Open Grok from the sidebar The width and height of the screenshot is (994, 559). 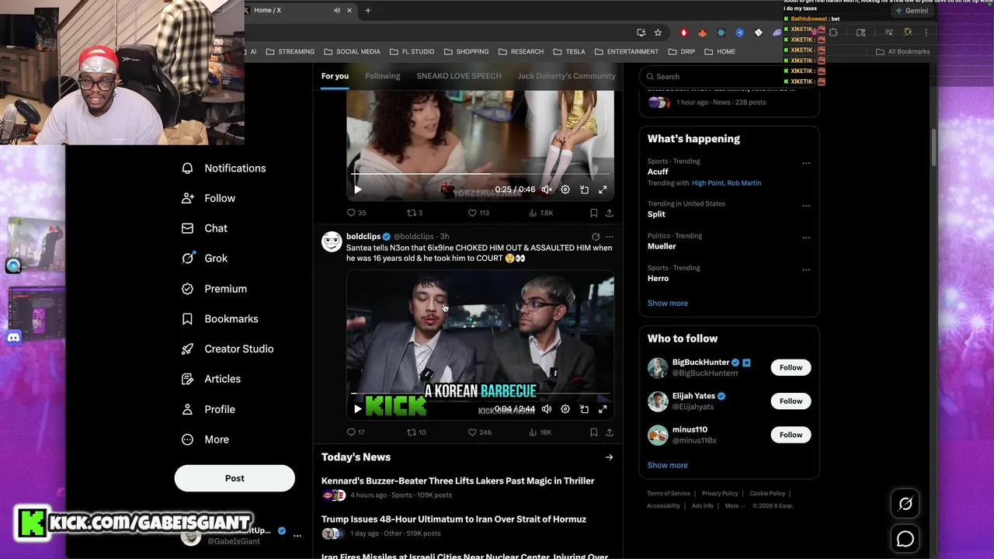pos(204,259)
